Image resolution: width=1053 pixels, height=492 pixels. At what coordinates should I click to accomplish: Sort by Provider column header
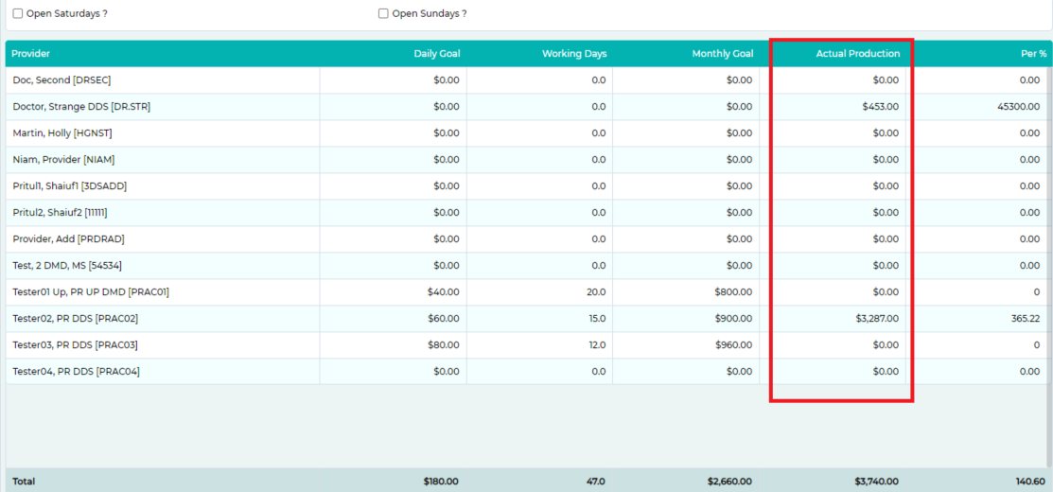tap(31, 54)
